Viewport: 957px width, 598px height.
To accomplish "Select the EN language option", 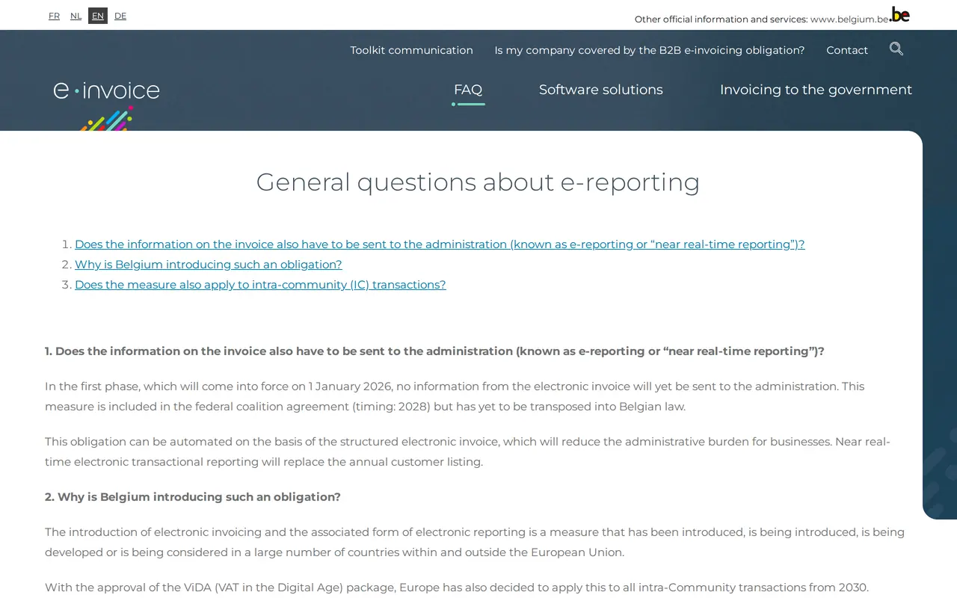I will pos(98,16).
